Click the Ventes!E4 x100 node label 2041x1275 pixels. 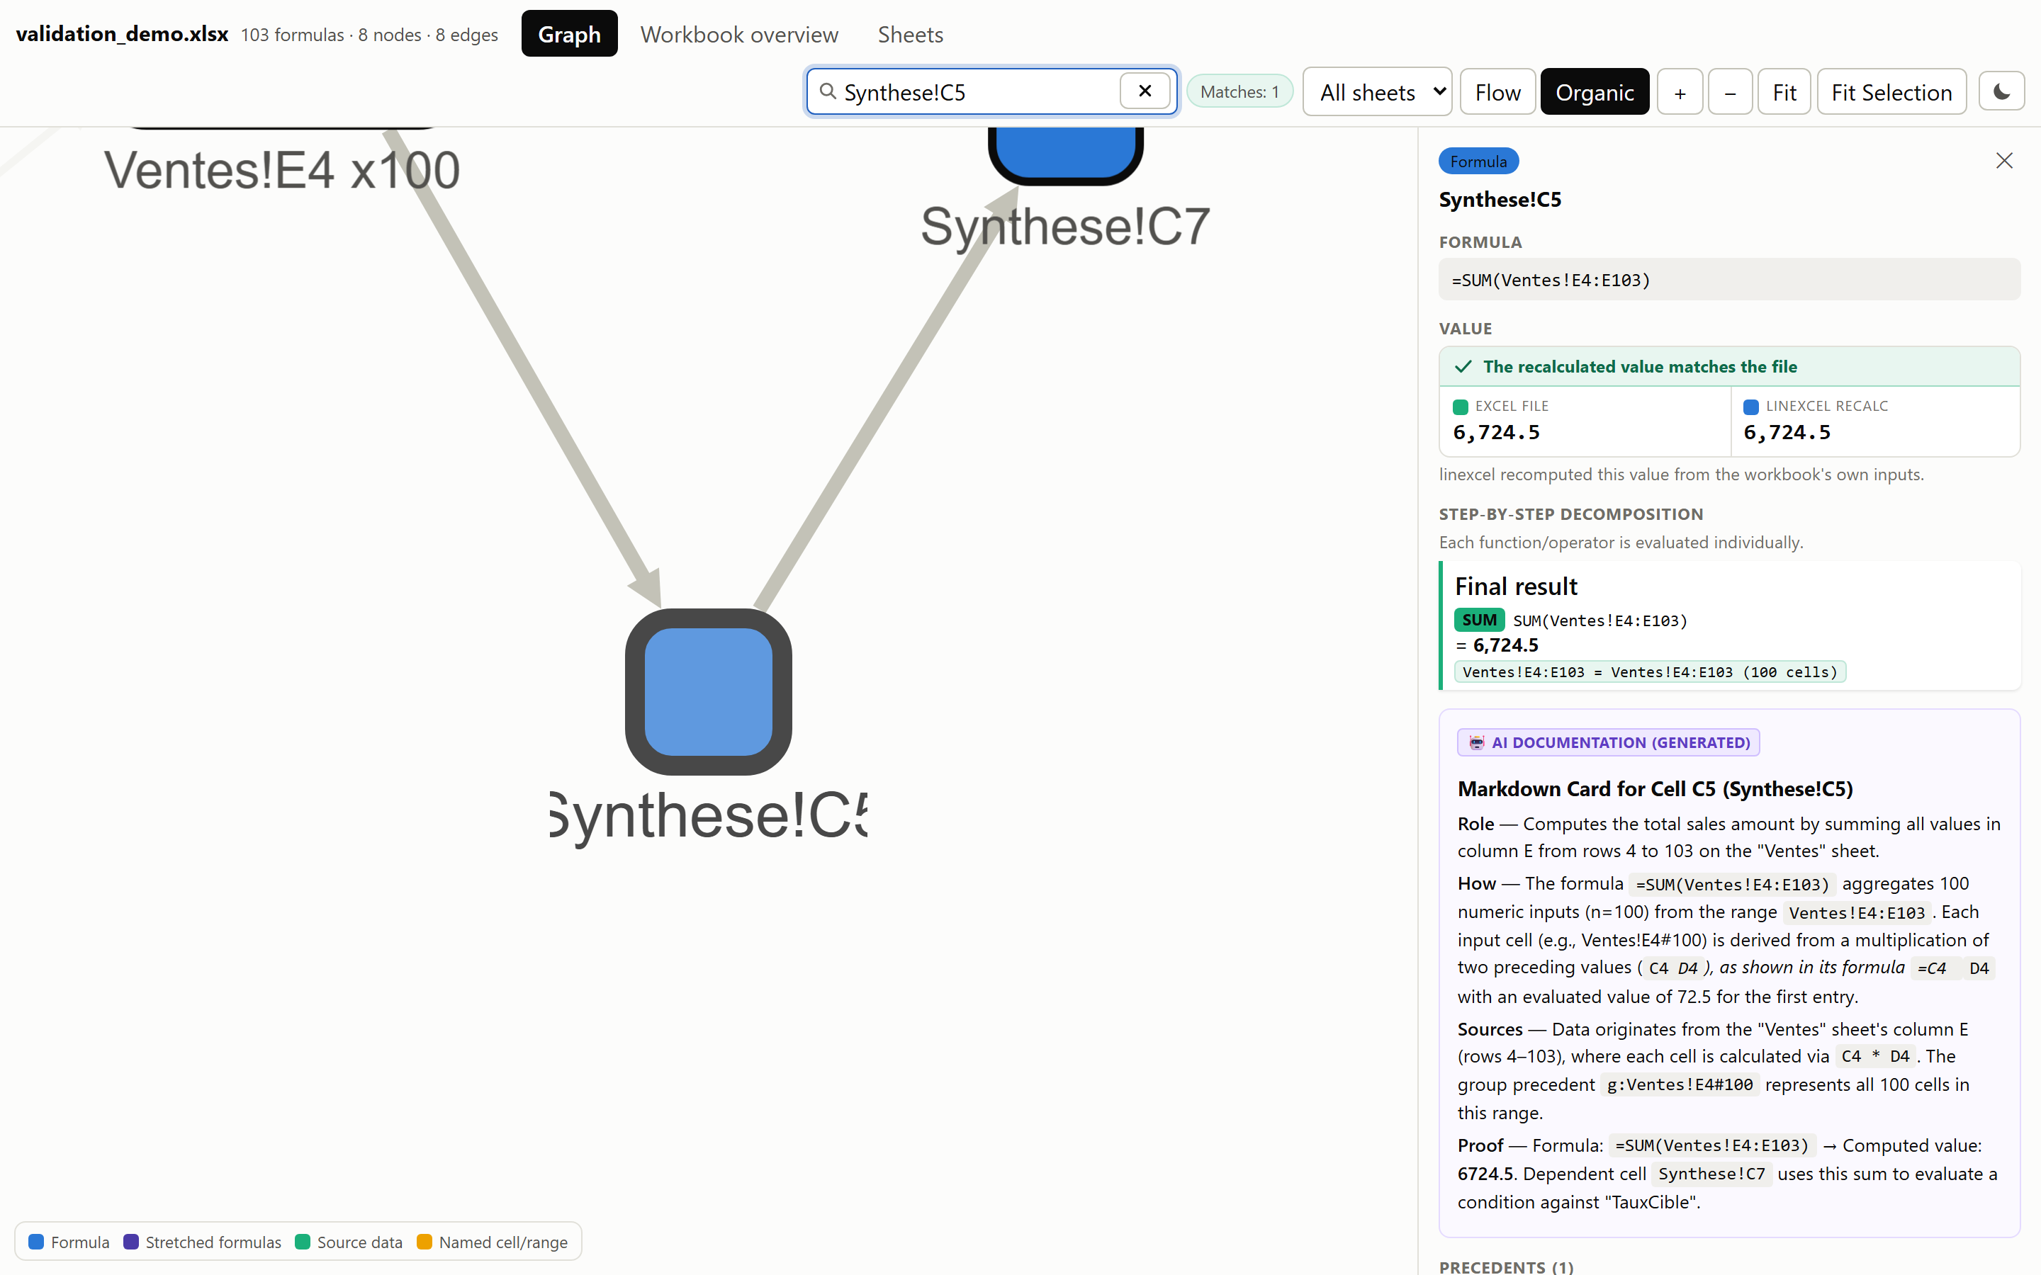pos(281,170)
